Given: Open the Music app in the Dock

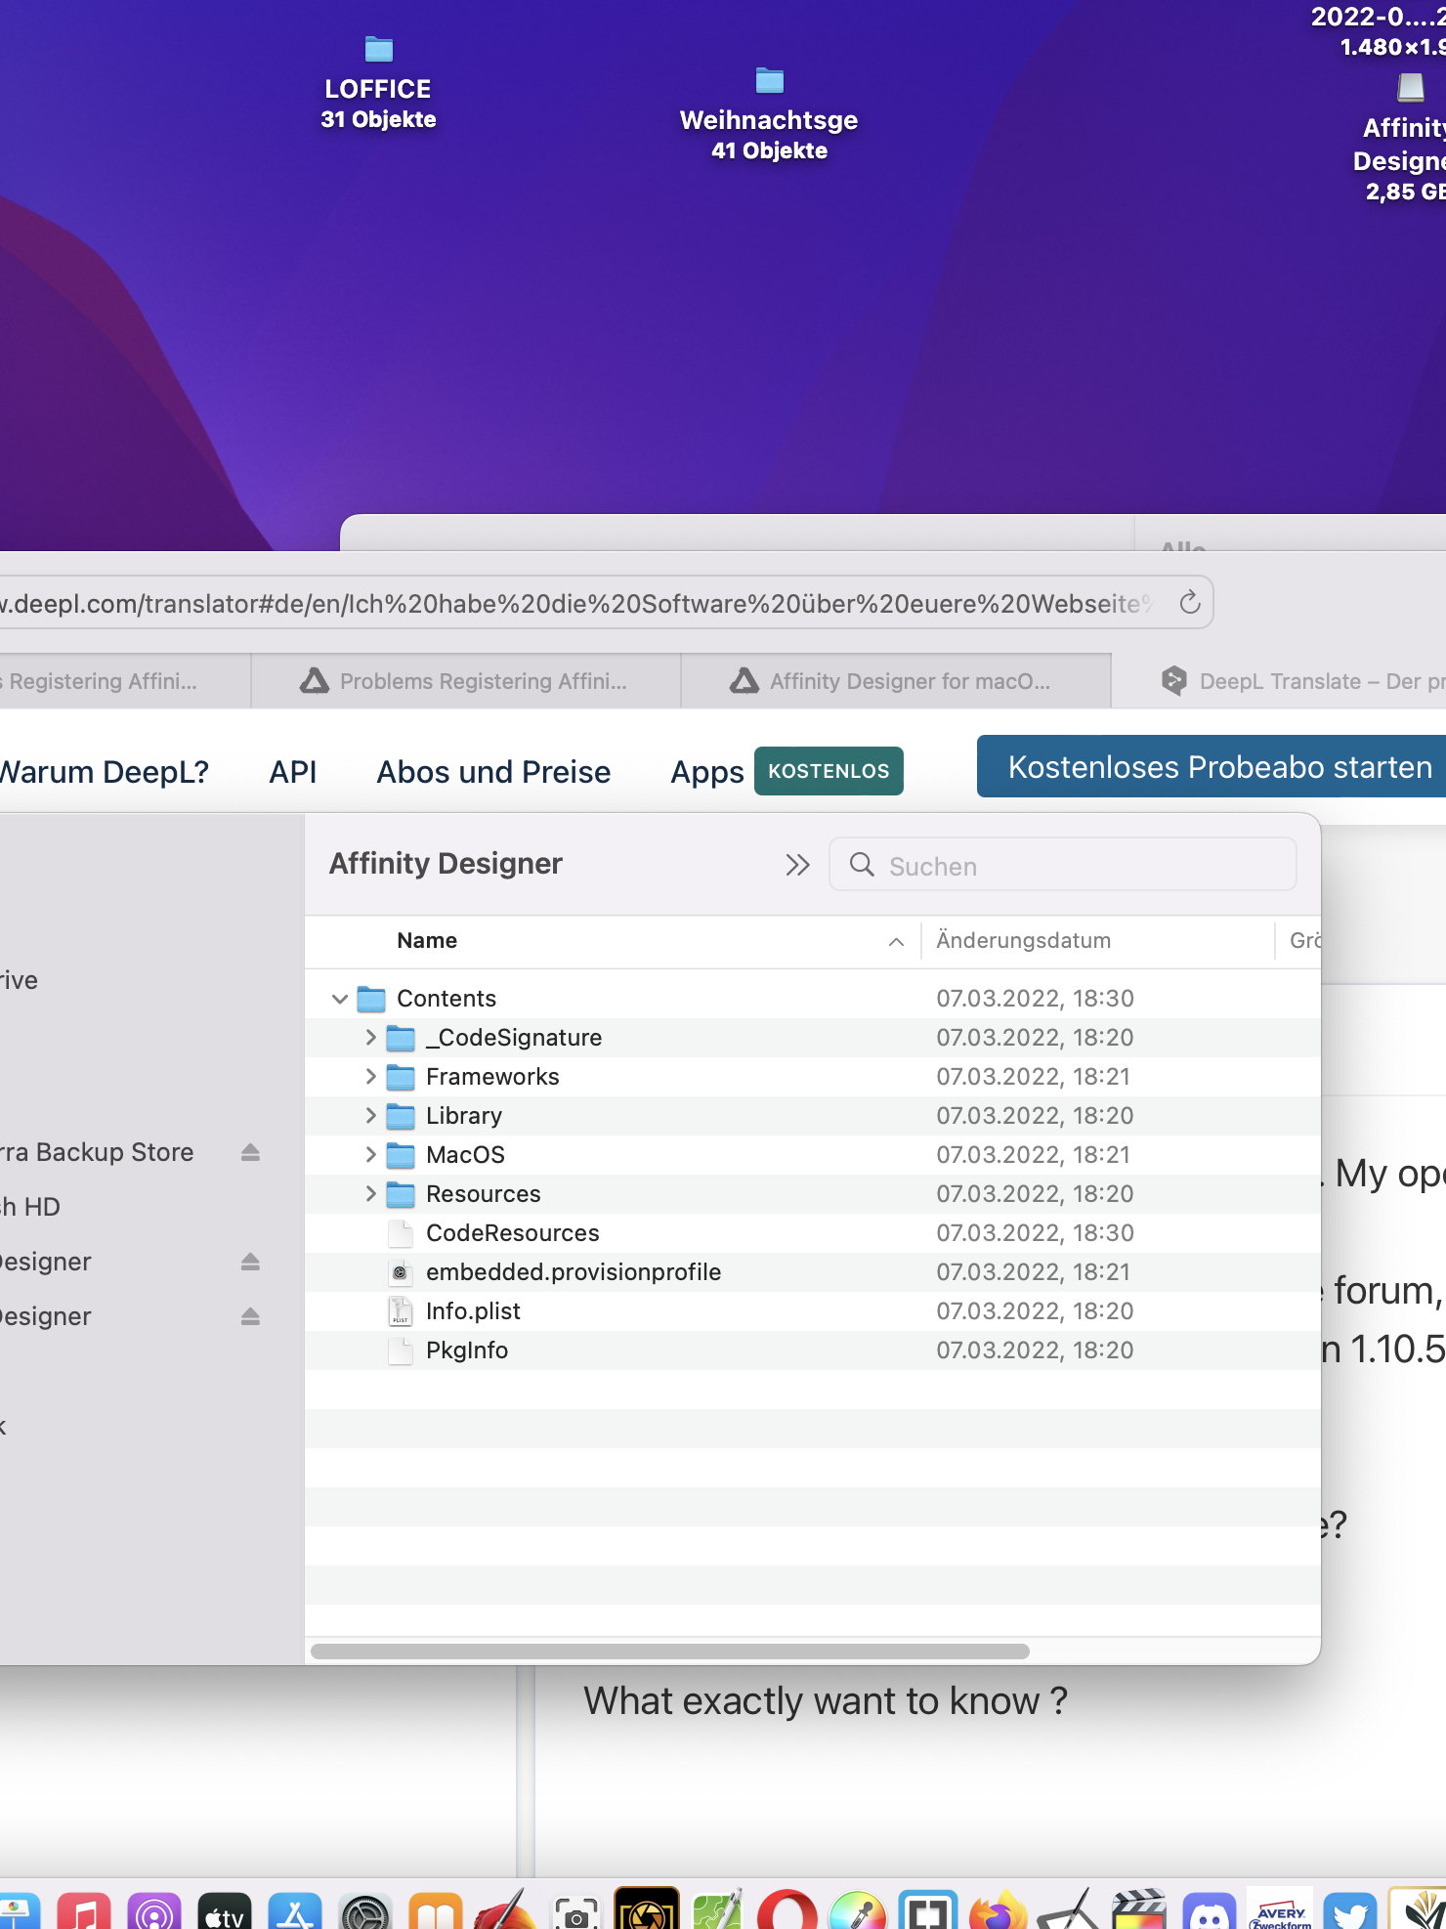Looking at the screenshot, I should (x=84, y=1911).
